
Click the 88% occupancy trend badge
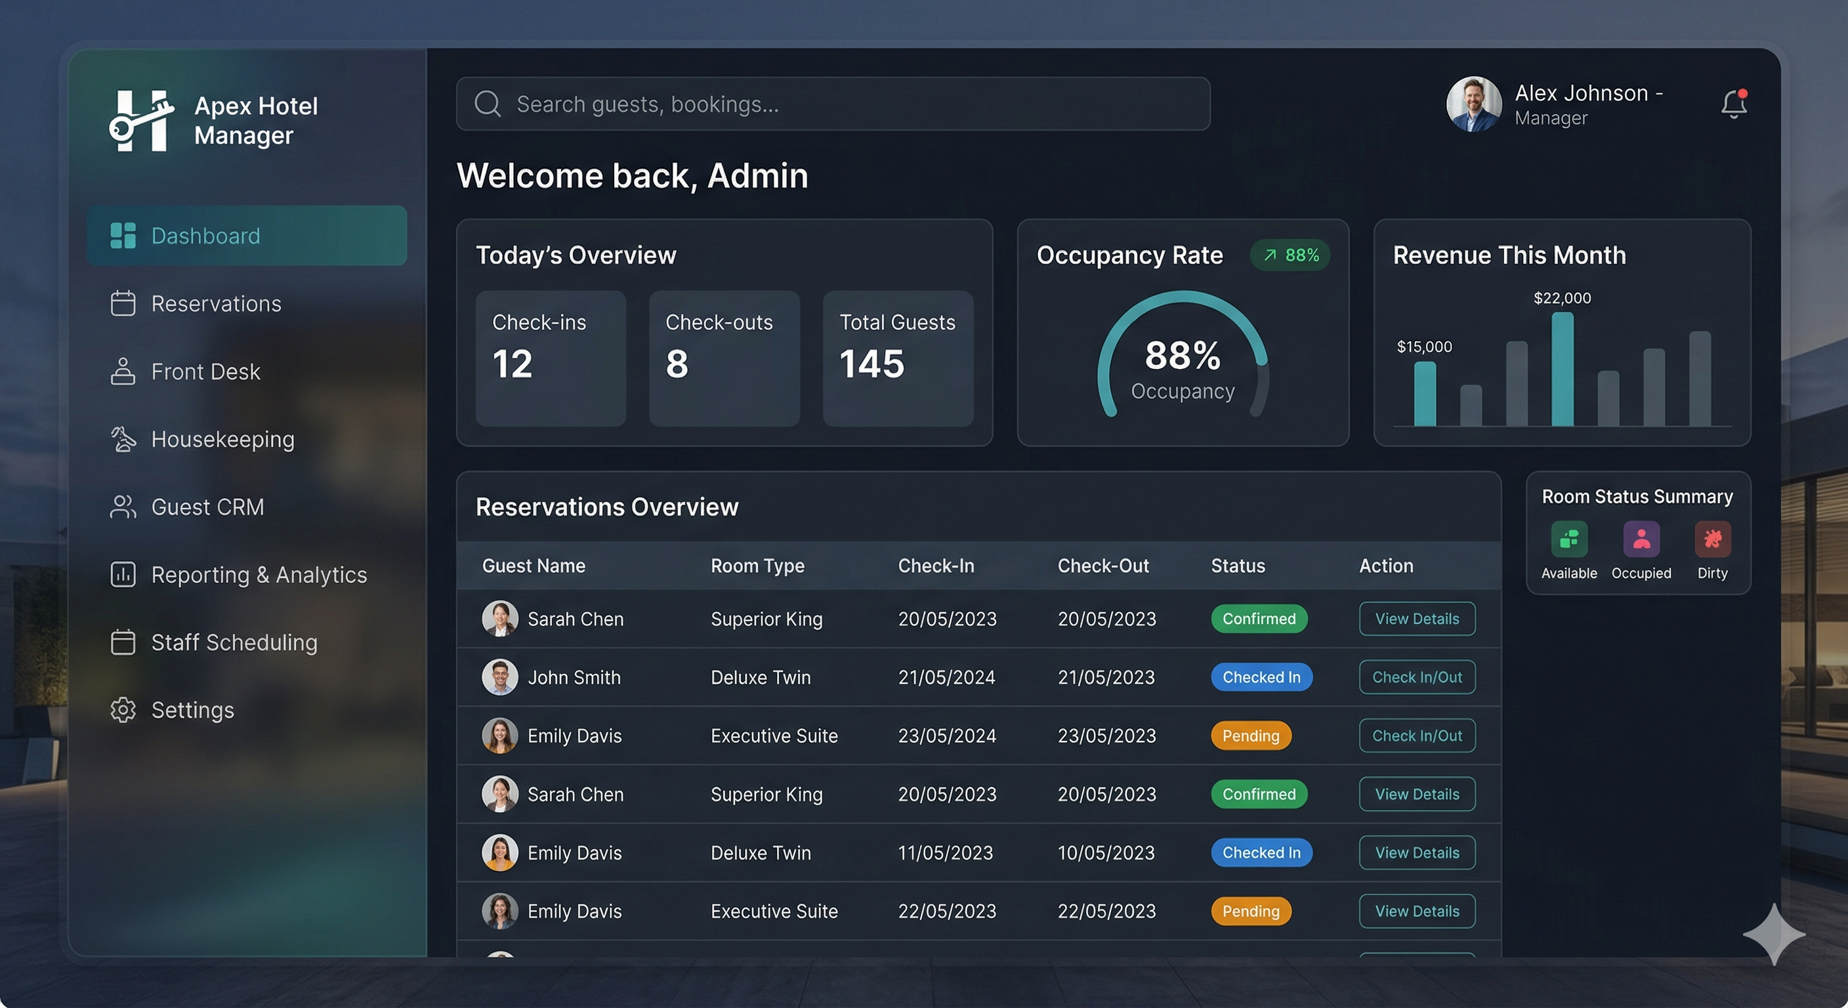[1290, 255]
